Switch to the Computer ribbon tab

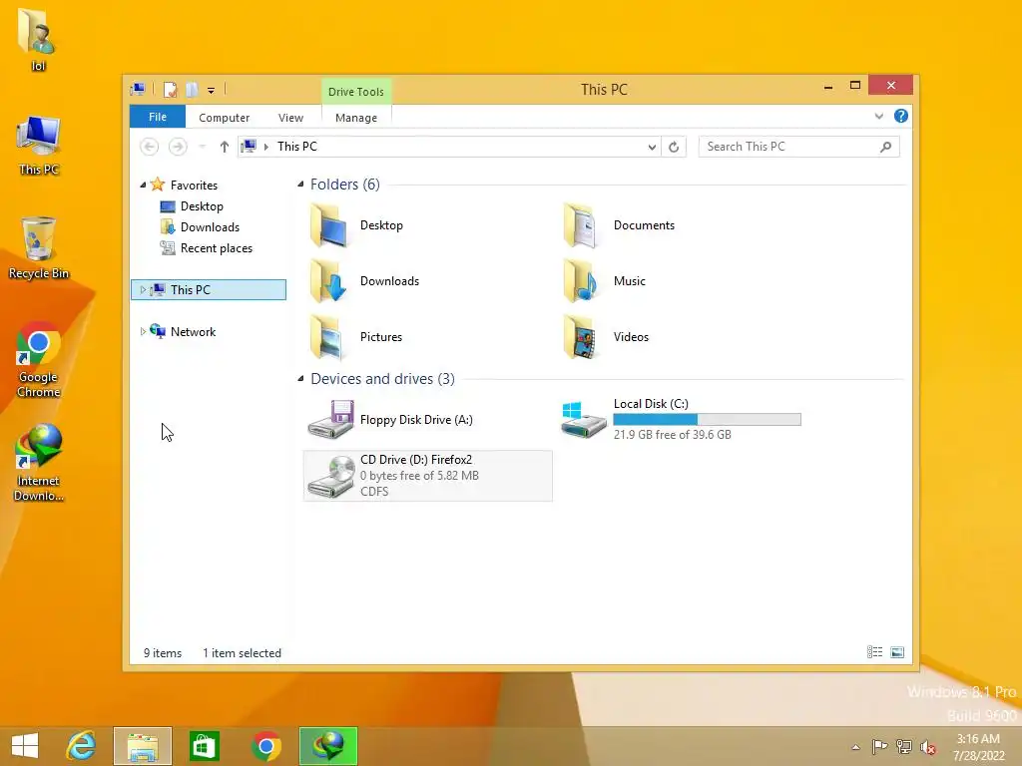click(x=225, y=118)
